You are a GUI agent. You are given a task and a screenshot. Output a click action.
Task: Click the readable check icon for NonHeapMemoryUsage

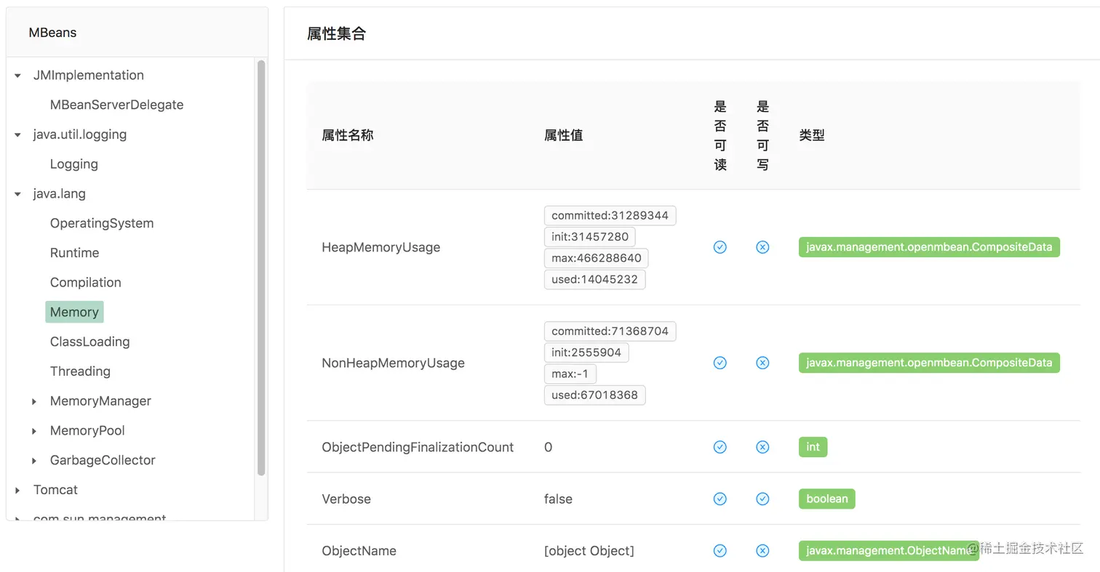[720, 363]
